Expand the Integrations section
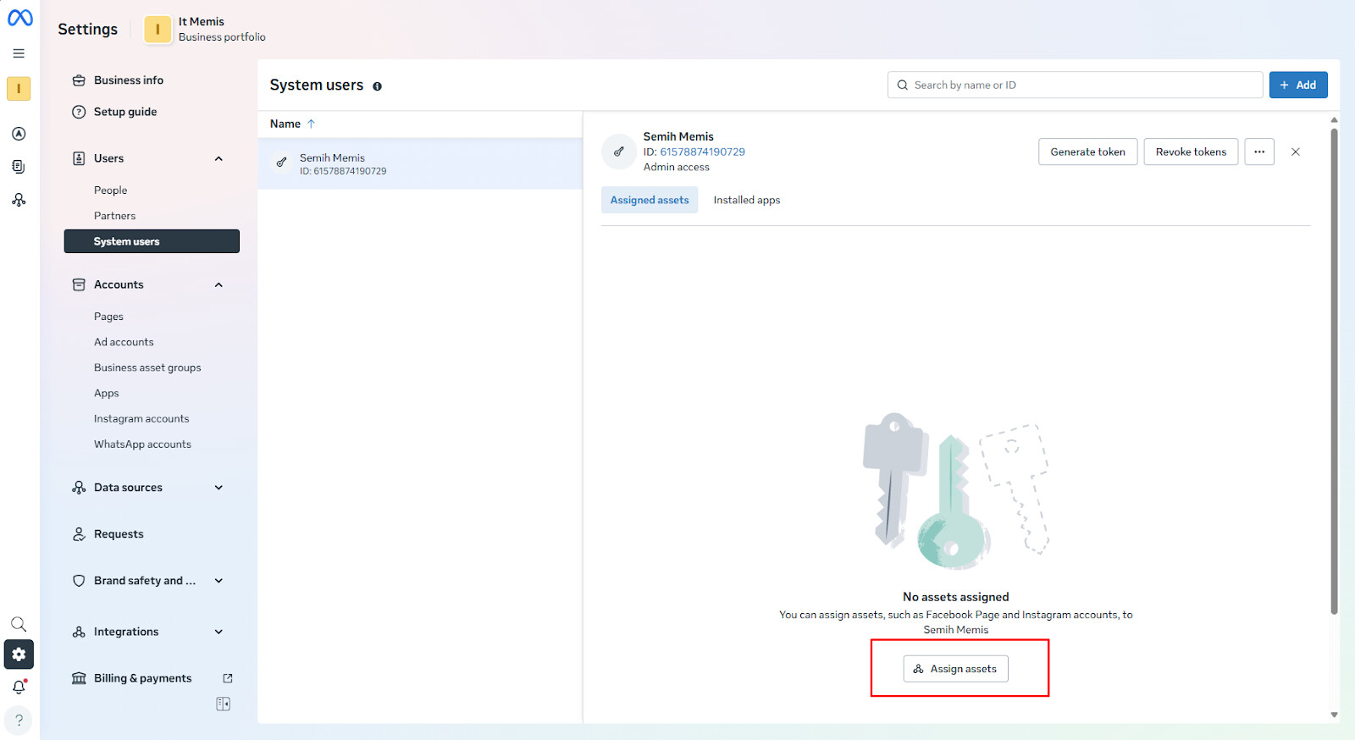 pyautogui.click(x=218, y=632)
